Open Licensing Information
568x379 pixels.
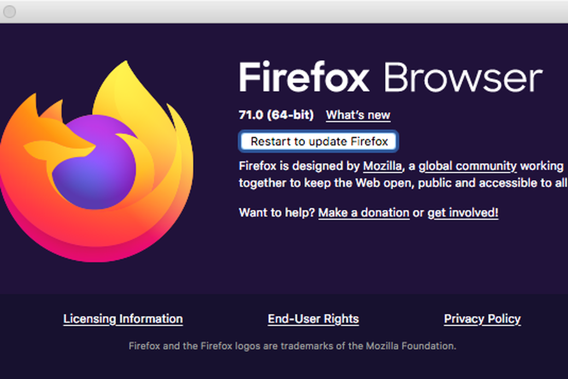click(123, 319)
